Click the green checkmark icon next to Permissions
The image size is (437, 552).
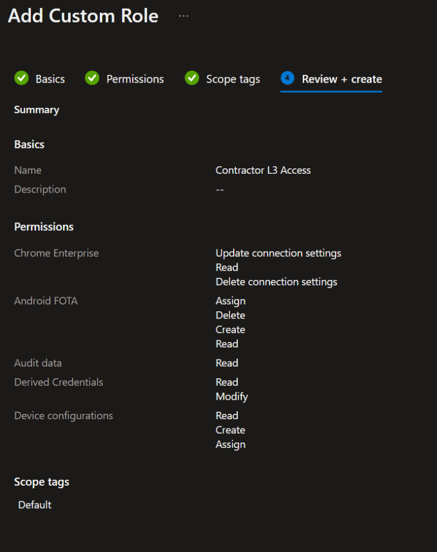point(92,78)
